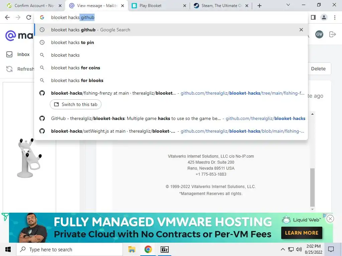Open File Explorer from taskbar

132,249
